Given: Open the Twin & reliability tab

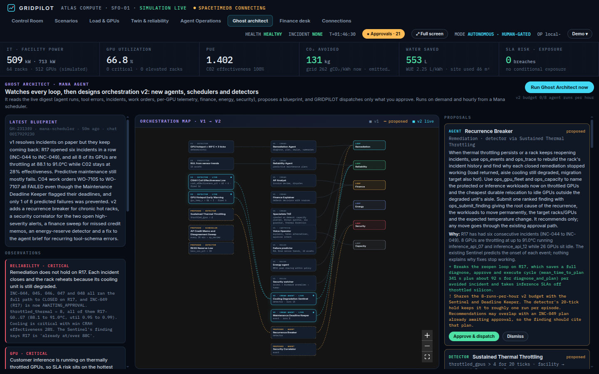Looking at the screenshot, I should point(150,21).
